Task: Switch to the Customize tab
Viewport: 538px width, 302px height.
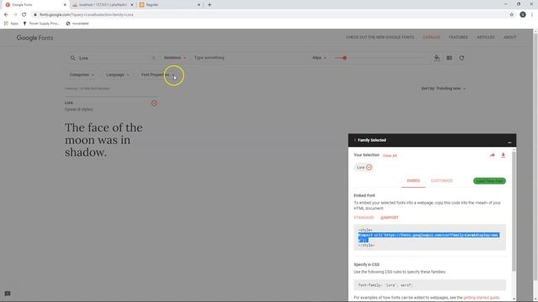Action: point(442,180)
